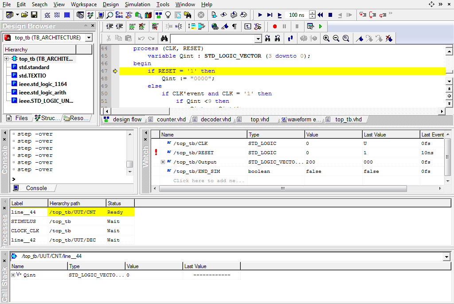Click the blue footsteps icon in editor toolbar
This screenshot has height=304, width=454.
pyautogui.click(x=290, y=38)
